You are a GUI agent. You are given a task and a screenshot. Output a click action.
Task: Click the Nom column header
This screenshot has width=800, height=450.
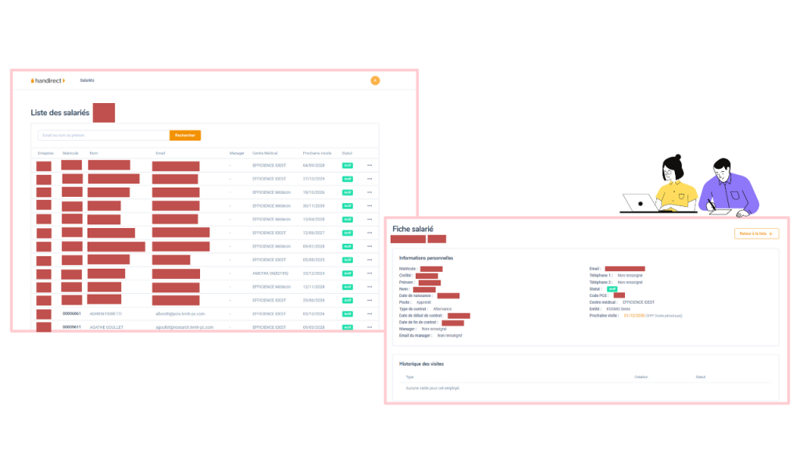point(94,152)
